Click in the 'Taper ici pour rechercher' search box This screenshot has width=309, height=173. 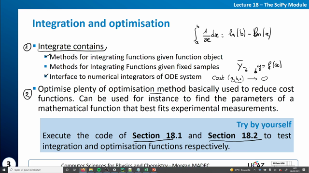coord(35,170)
